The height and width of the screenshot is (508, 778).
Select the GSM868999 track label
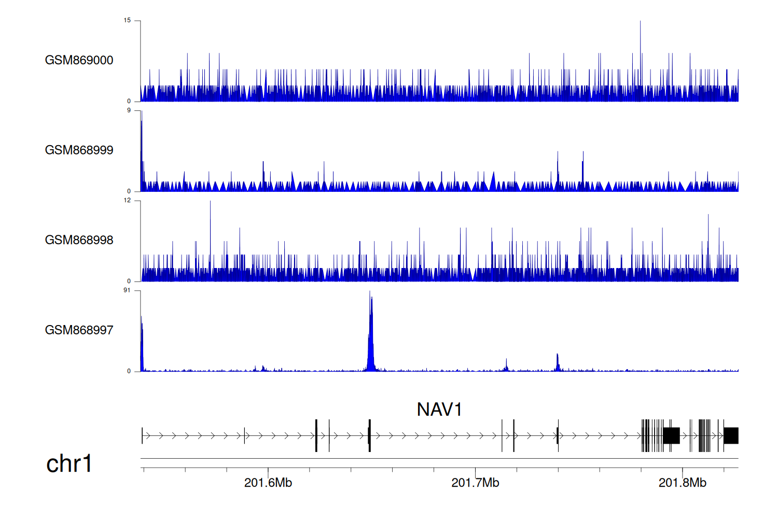tap(79, 150)
